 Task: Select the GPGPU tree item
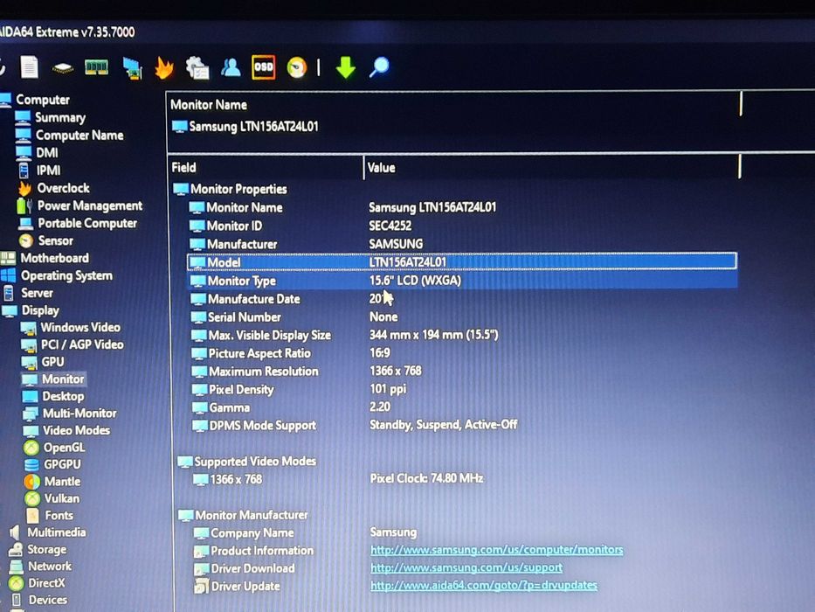[52, 464]
